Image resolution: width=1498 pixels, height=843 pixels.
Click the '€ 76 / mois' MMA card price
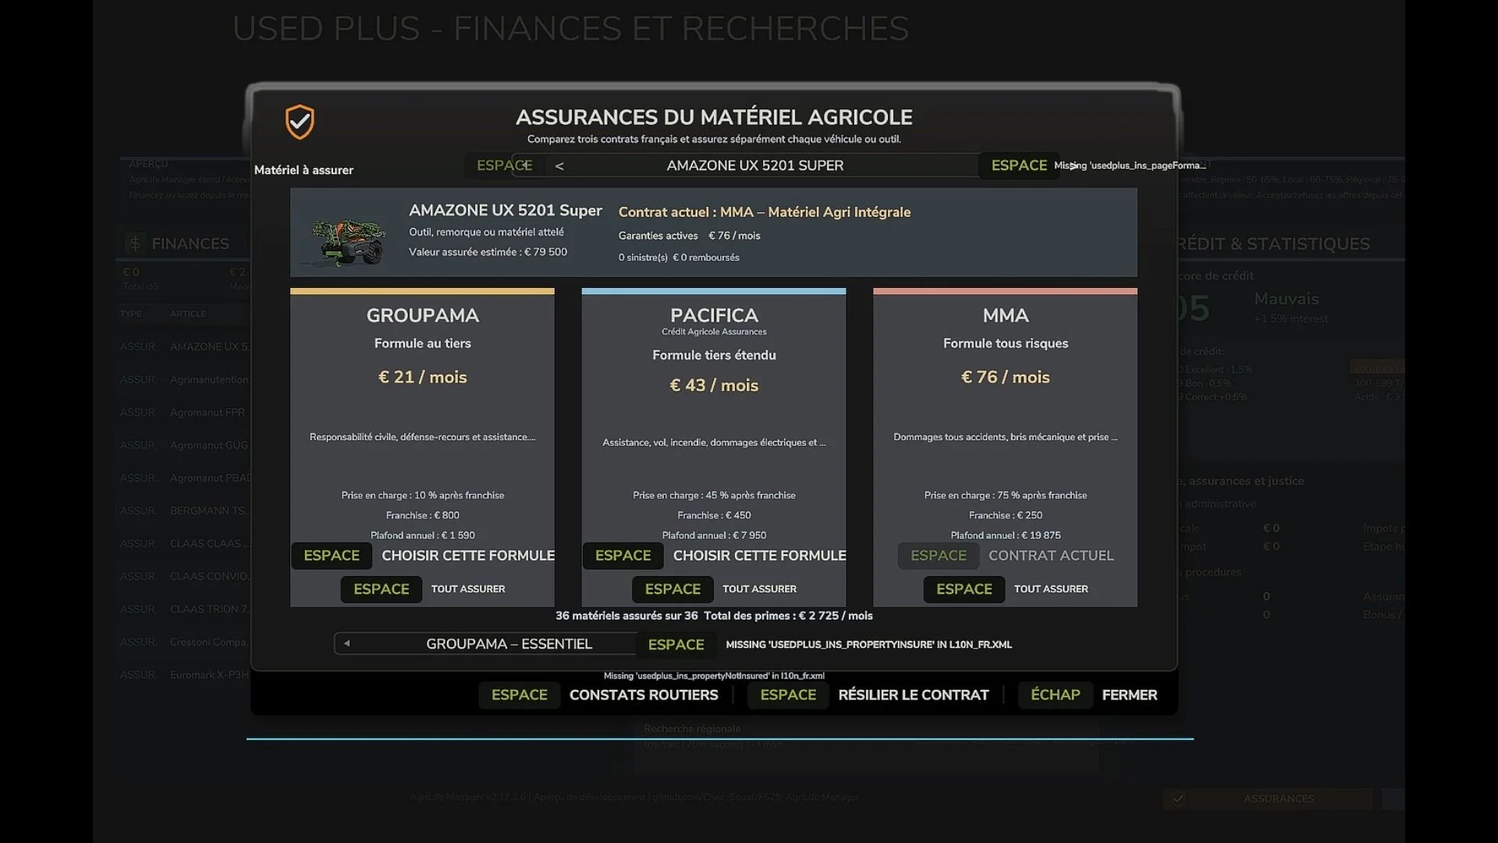pyautogui.click(x=1006, y=377)
